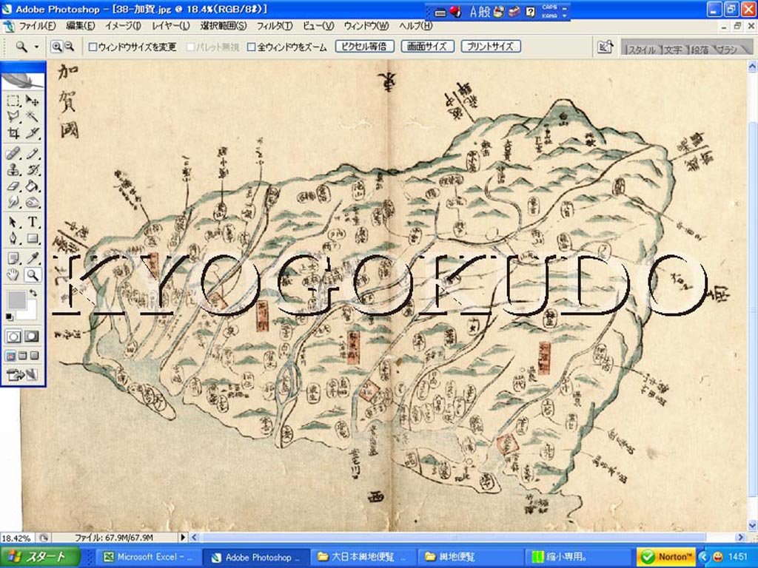Select the Paint Bucket tool
Viewport: 758px width, 568px height.
tap(32, 186)
